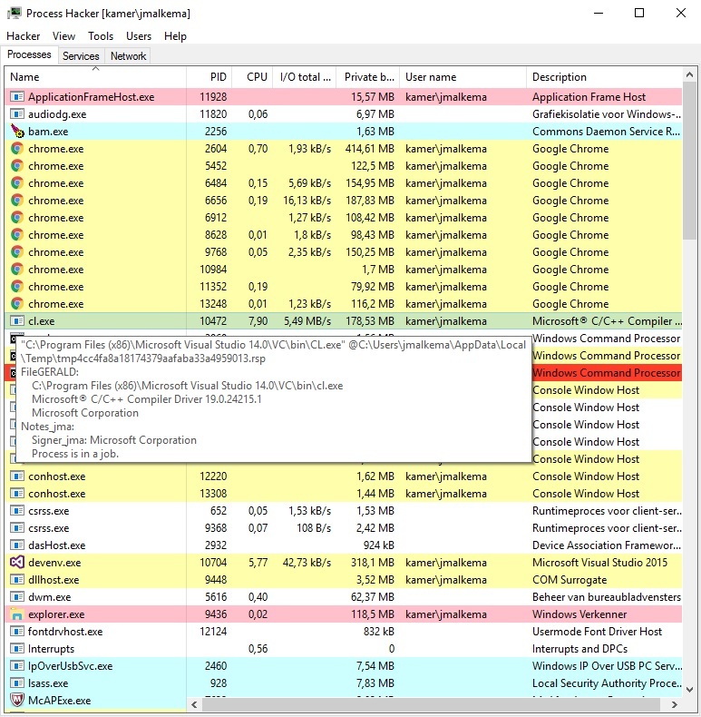The height and width of the screenshot is (717, 701).
Task: Click the red Windows Command Processor row
Action: 607,373
